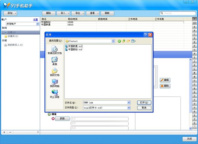Click the 关闭 button at bottom right

pyautogui.click(x=189, y=139)
